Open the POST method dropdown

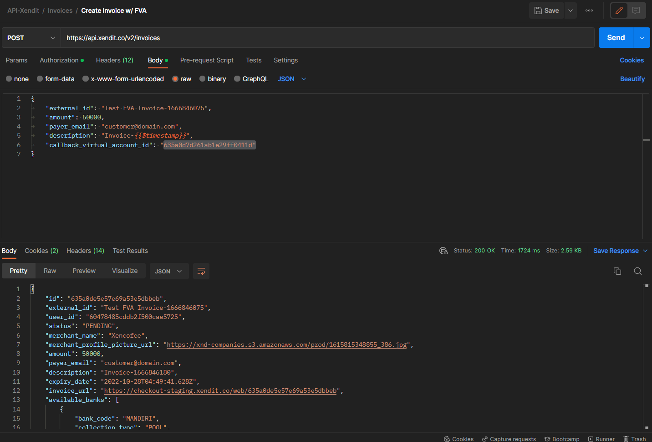pyautogui.click(x=31, y=38)
